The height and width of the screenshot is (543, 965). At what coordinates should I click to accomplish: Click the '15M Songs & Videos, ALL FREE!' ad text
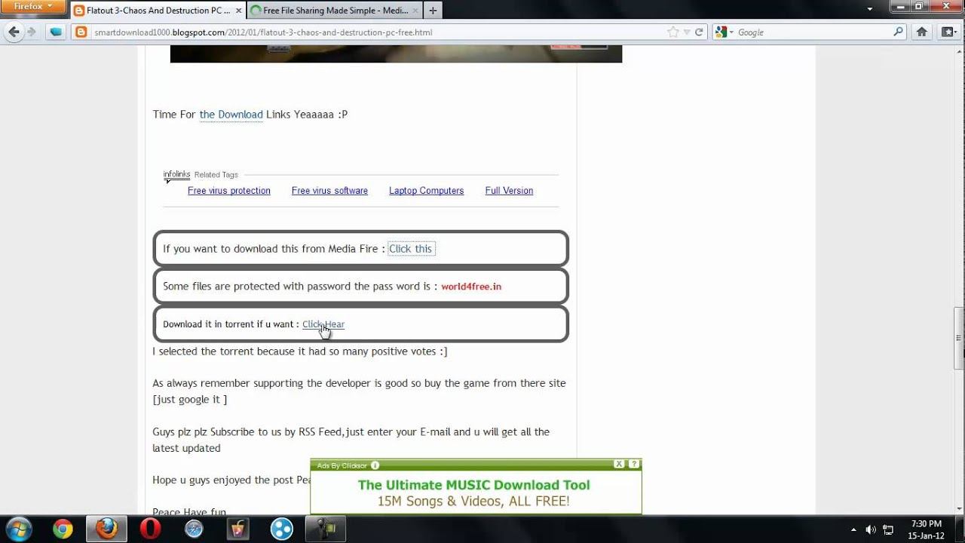coord(474,501)
